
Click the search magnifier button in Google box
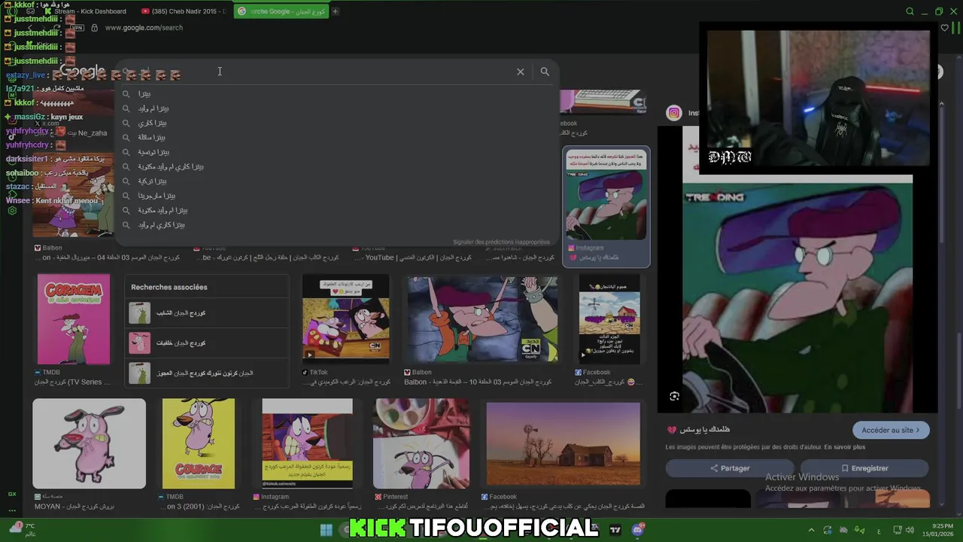[545, 72]
